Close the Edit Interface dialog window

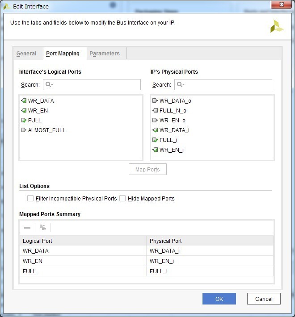282,4
